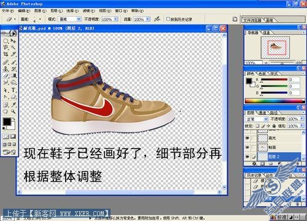Select the Notes tool
Viewport: 307px width, 221px height.
pyautogui.click(x=6, y=105)
